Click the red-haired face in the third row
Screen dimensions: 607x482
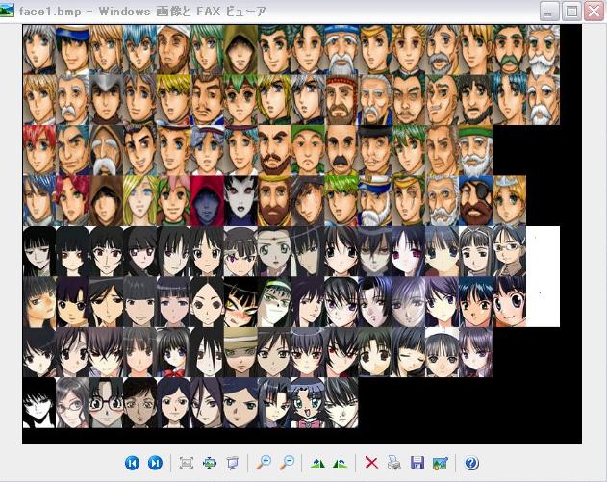coord(39,150)
